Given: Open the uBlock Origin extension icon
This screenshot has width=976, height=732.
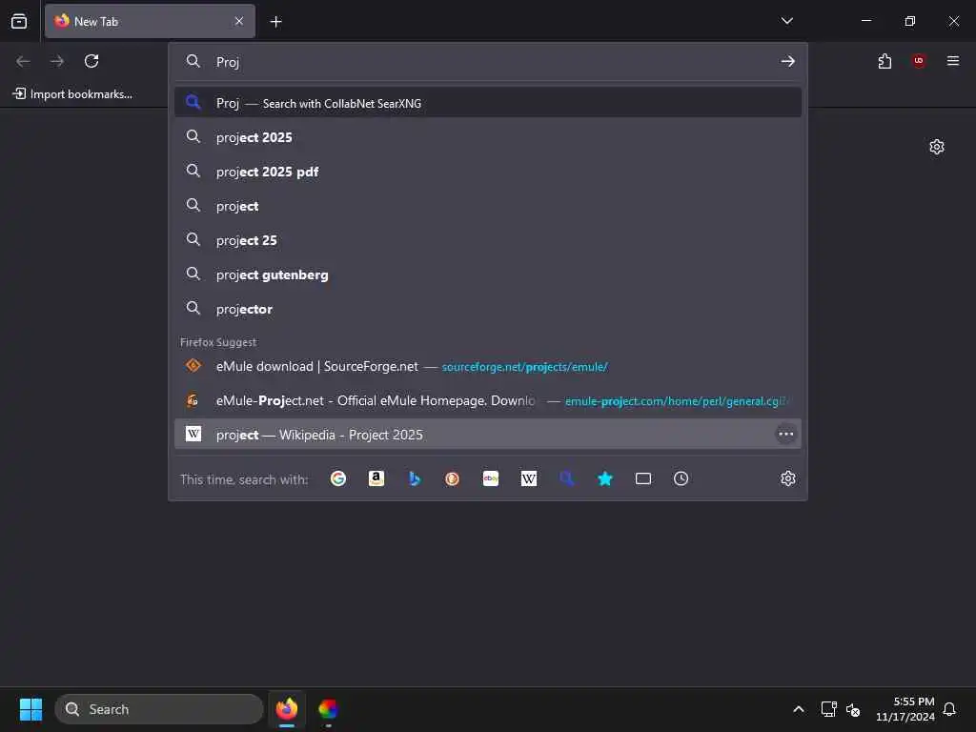Looking at the screenshot, I should (919, 61).
